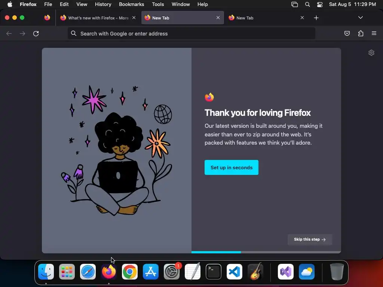The image size is (383, 287).
Task: Open Control Center in menu bar
Action: click(x=320, y=4)
